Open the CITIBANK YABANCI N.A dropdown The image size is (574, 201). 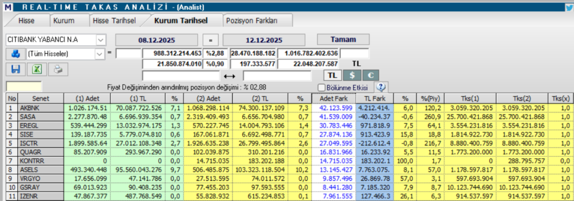[x=101, y=40]
